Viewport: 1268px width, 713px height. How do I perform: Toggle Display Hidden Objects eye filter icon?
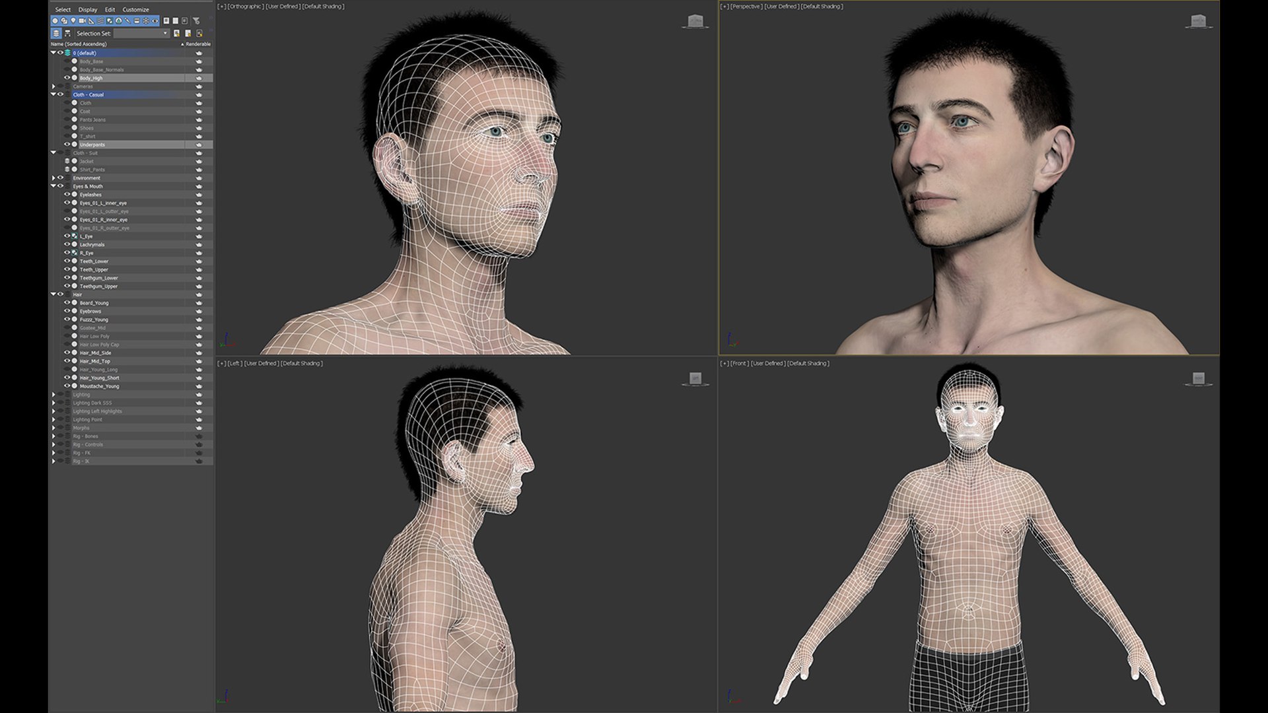[x=155, y=21]
